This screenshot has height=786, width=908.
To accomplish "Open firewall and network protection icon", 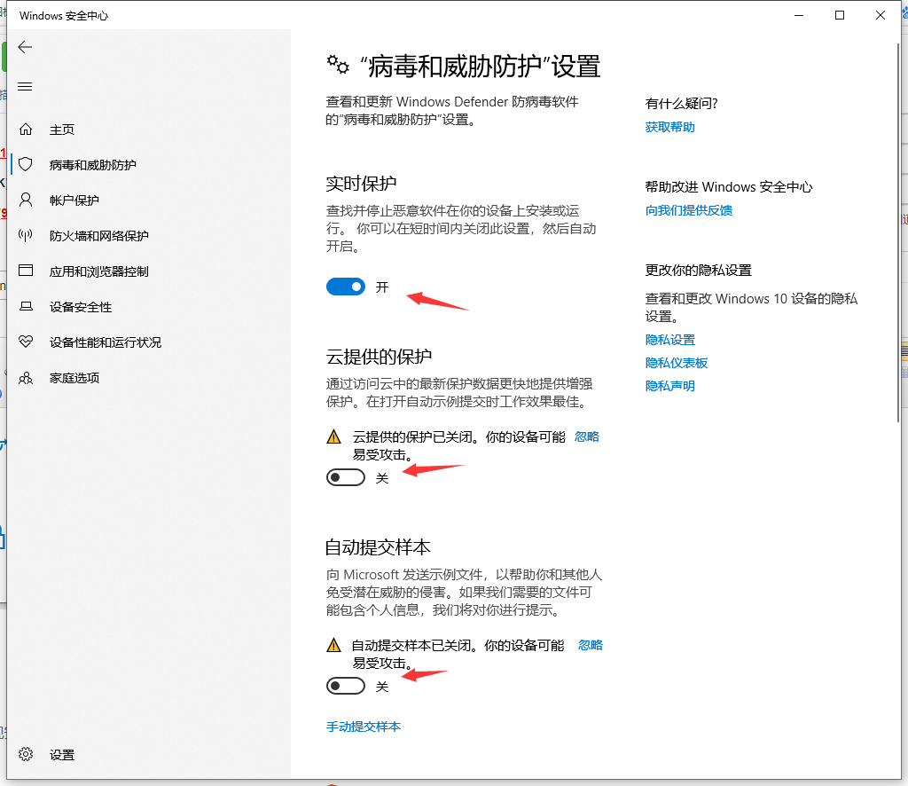I will 26,236.
